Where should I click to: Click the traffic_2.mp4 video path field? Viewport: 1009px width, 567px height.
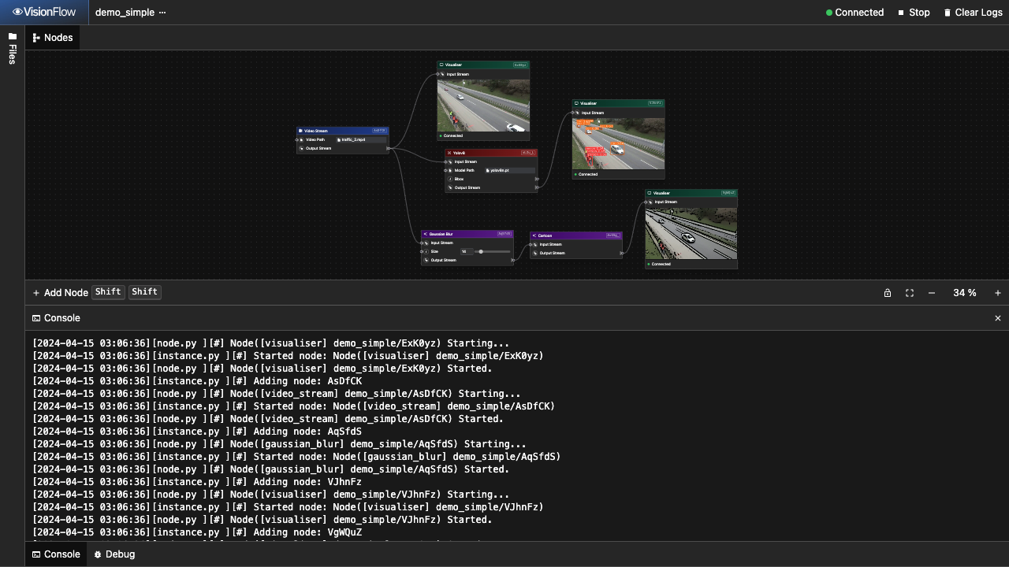(362, 139)
